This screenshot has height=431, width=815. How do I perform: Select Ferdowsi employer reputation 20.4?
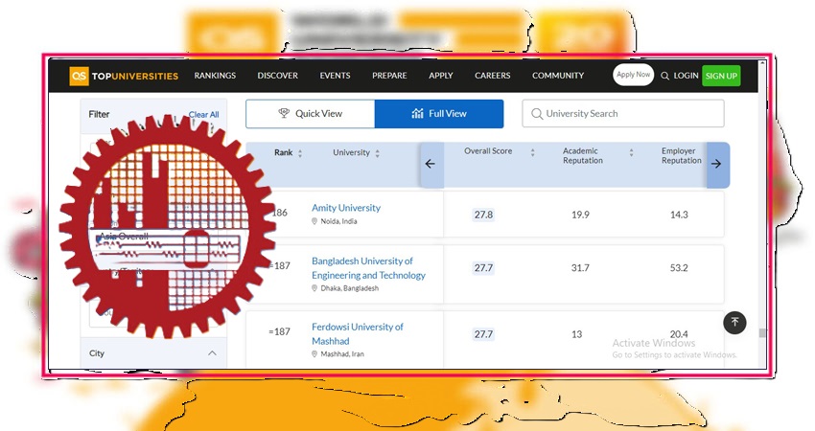(679, 334)
